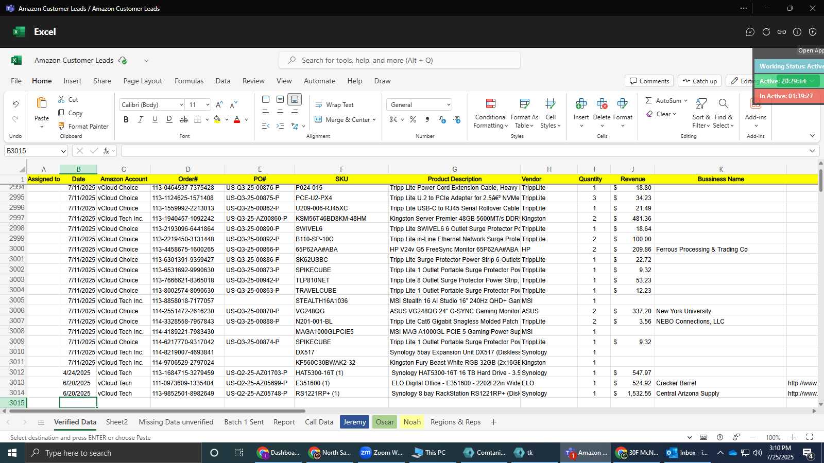Click the Paste clipboard icon

coord(42,103)
